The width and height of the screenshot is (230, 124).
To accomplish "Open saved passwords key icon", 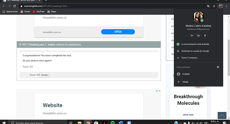I will pos(192,36).
